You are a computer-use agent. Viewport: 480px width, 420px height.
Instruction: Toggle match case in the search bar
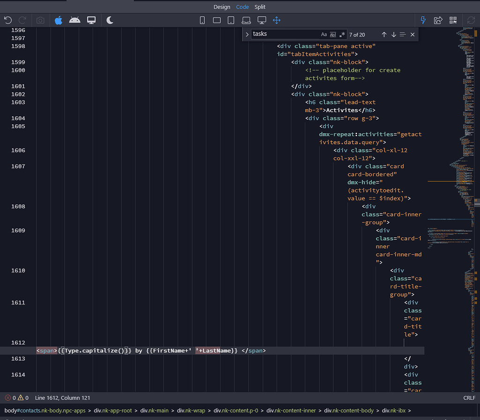point(324,34)
